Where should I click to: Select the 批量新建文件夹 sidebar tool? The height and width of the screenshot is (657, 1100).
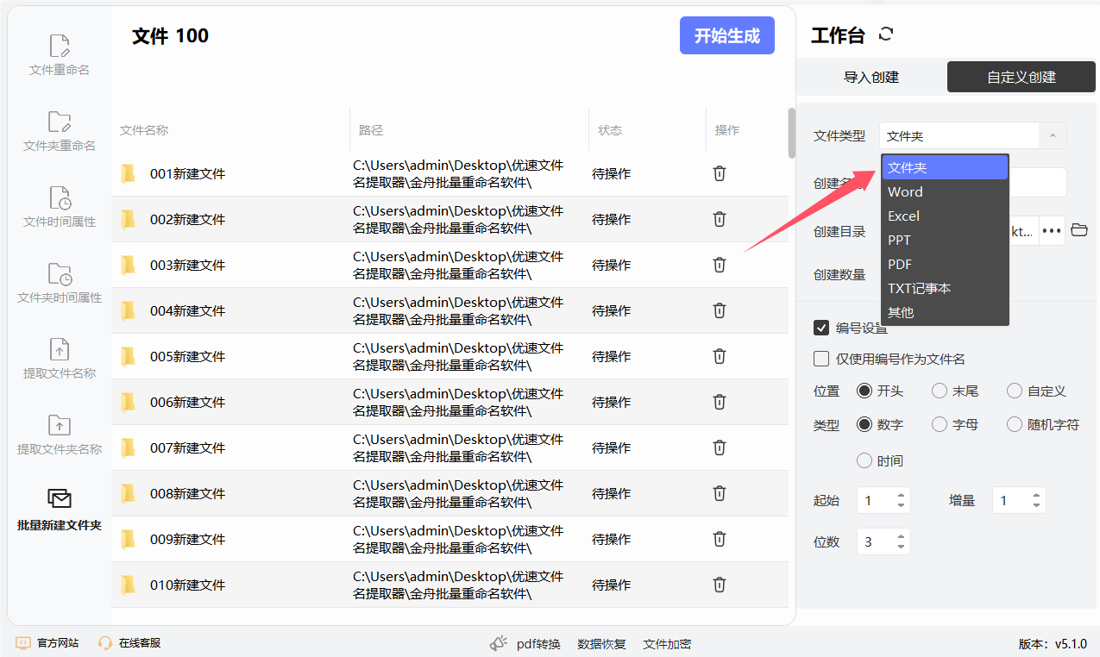[x=60, y=510]
